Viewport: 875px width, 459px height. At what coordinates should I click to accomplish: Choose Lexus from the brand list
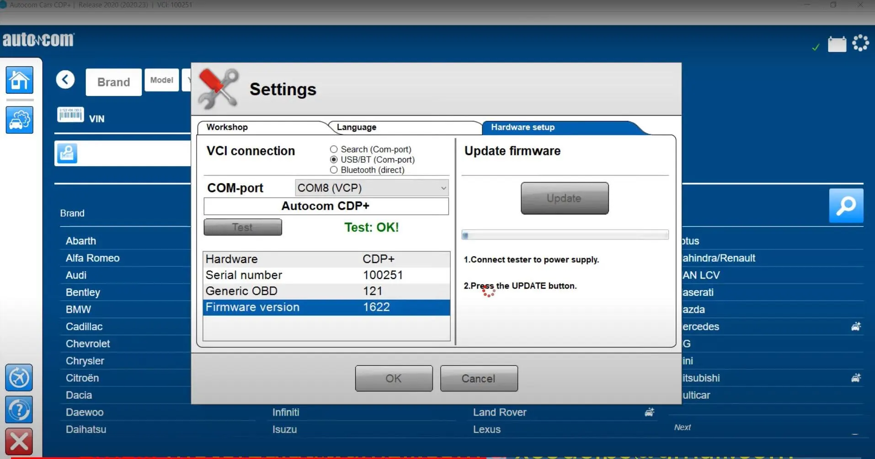pos(487,429)
